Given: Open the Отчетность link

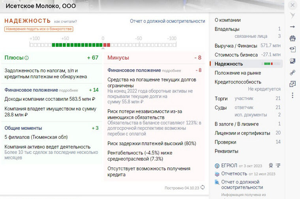Looking at the screenshot, I should [x=234, y=174].
